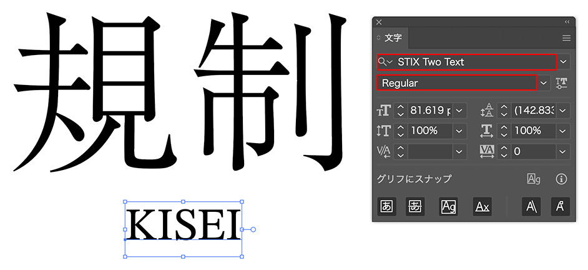Expand the STIX Two Text font family dropdown

click(x=564, y=62)
